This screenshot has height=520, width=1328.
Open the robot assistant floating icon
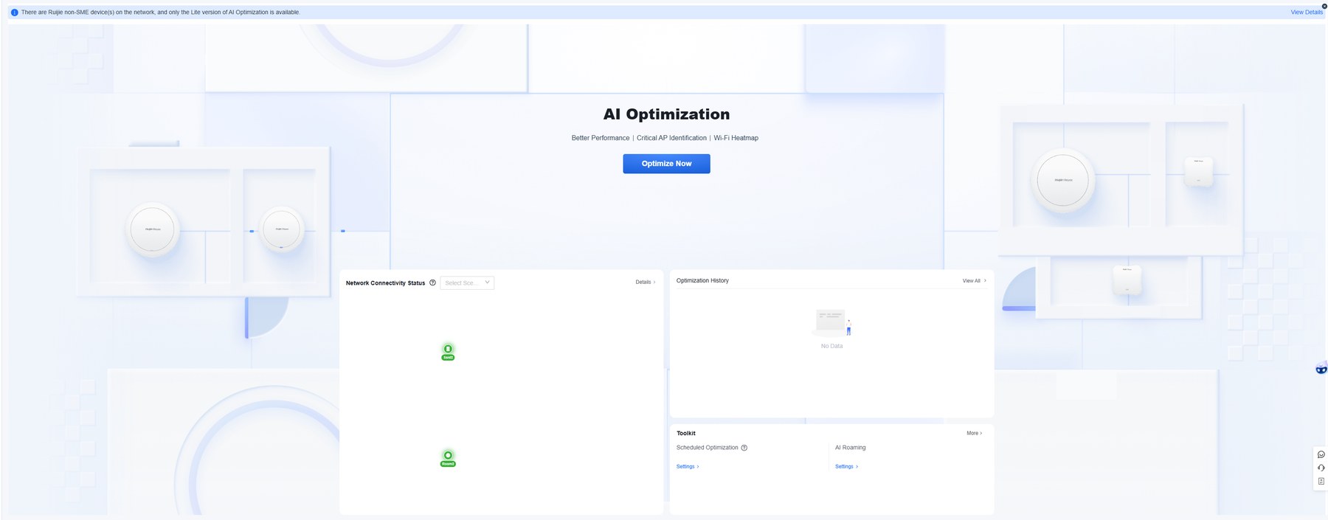tap(1321, 368)
